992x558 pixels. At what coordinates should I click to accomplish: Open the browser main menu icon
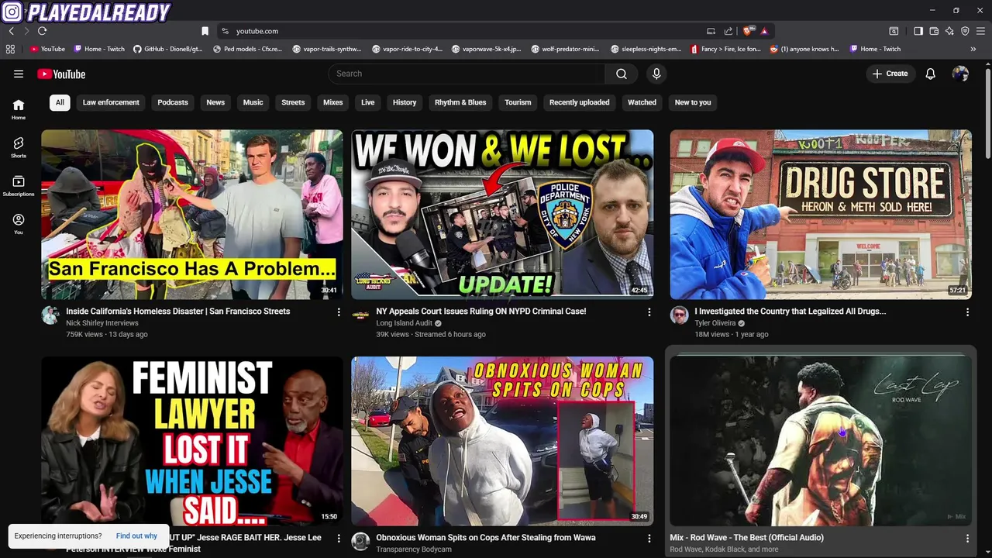point(980,31)
